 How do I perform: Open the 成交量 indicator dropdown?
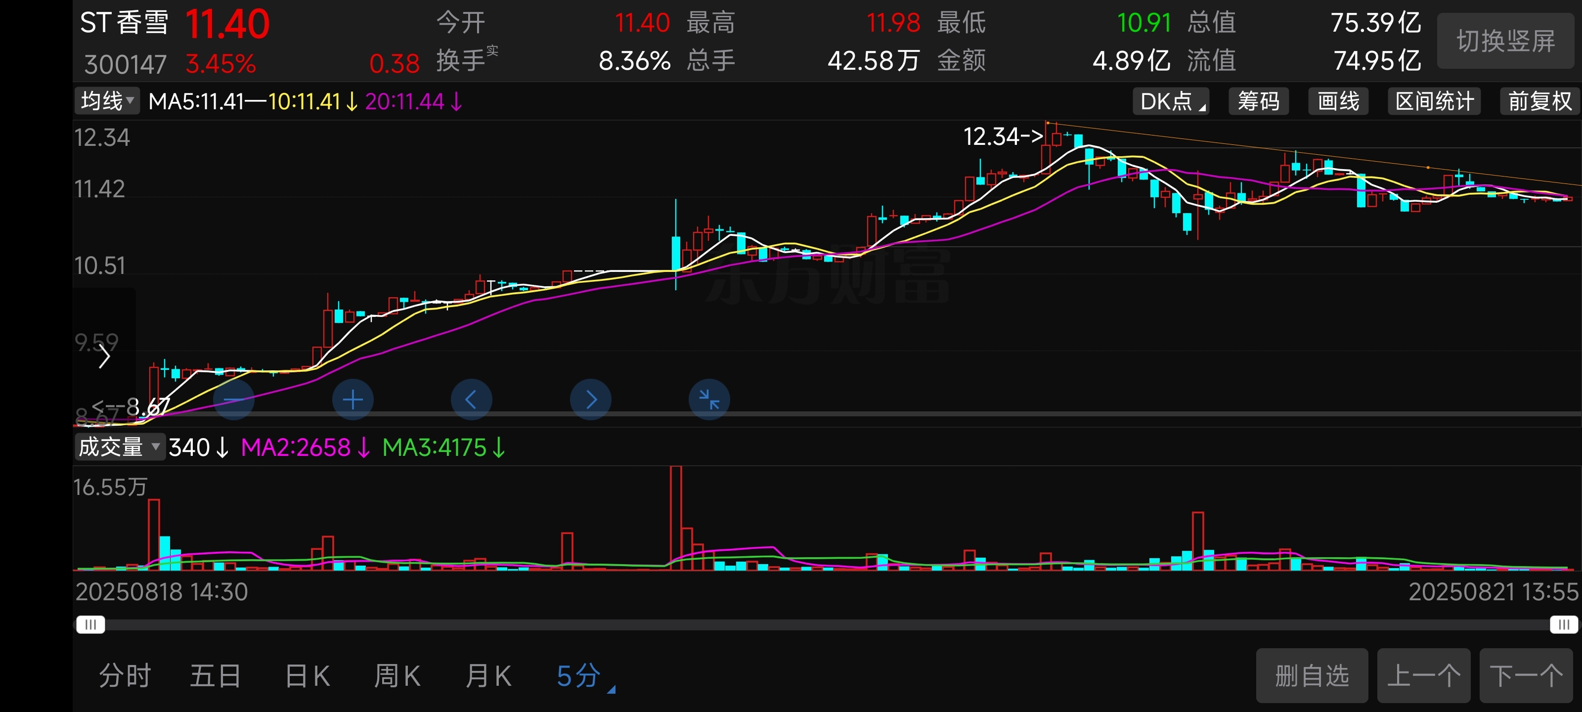[x=119, y=447]
